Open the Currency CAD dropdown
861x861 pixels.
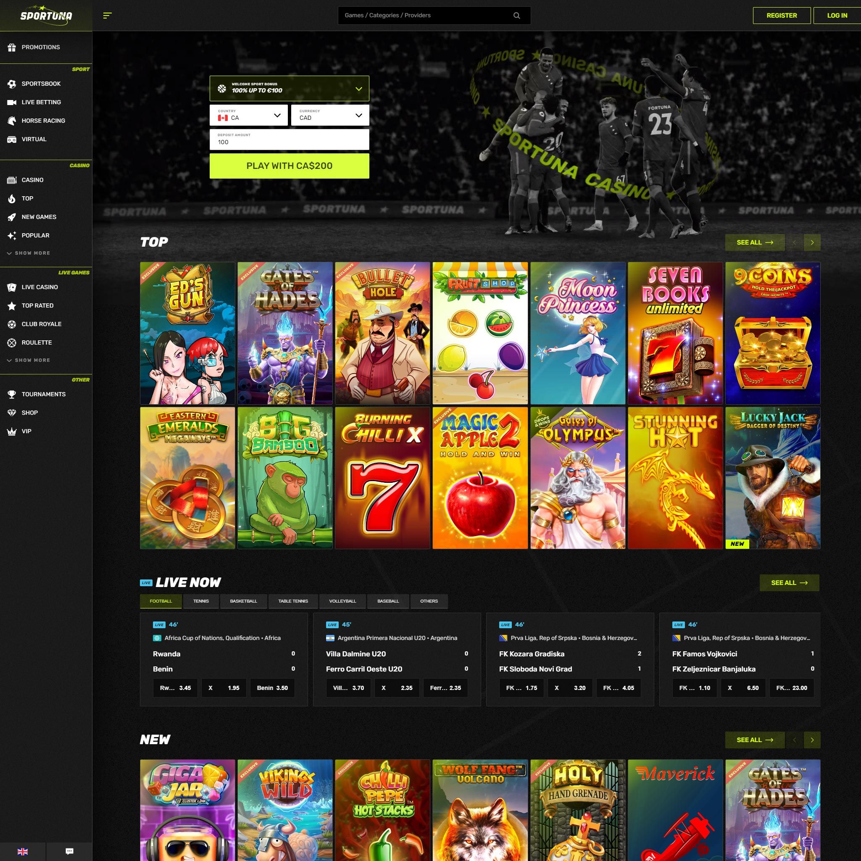point(330,115)
